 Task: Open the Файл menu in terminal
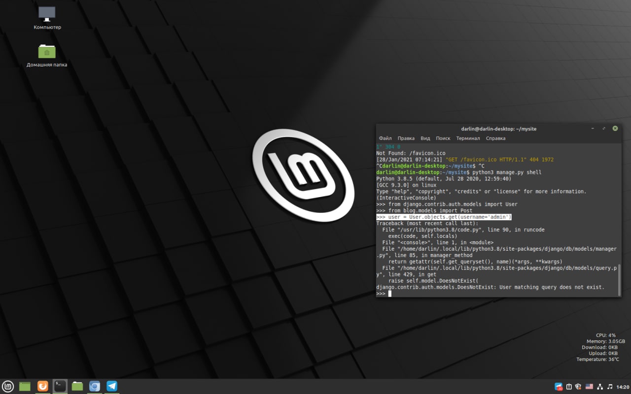pos(386,138)
